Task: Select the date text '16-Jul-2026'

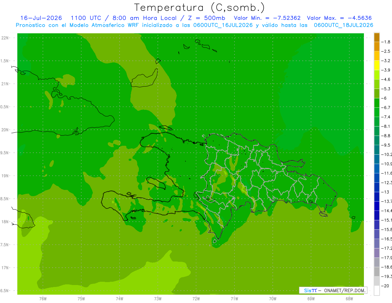Action: (x=41, y=18)
